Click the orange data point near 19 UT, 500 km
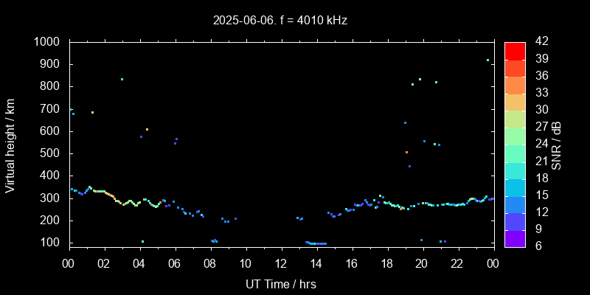The height and width of the screenshot is (295, 590). [406, 152]
